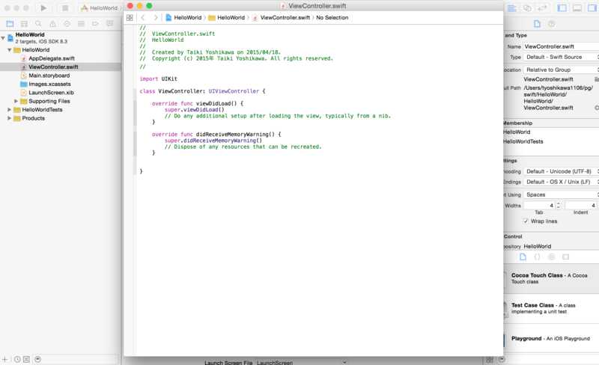
Task: Open Launch Screen File dropdown behind editor
Action: coord(302,362)
